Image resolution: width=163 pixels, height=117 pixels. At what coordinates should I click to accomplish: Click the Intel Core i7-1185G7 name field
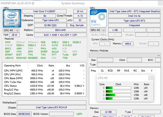pos(44,11)
